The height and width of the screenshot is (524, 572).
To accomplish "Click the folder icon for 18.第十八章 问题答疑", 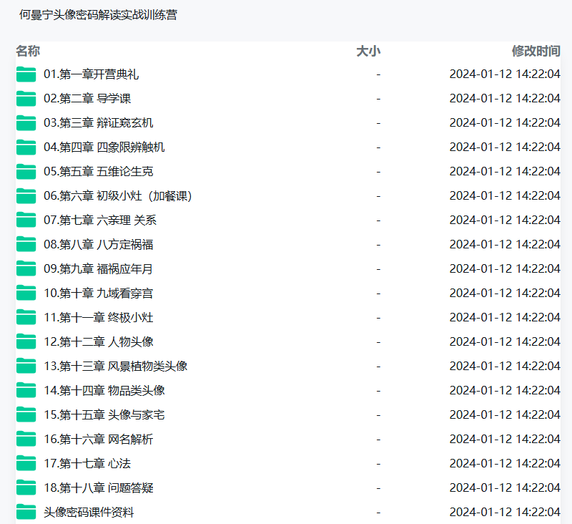I will tap(26, 487).
